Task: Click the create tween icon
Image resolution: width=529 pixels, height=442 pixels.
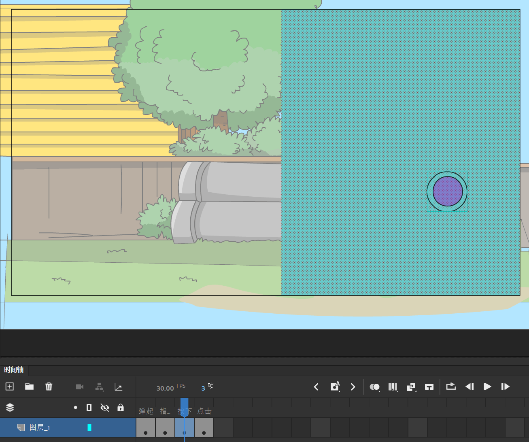Action: 411,387
